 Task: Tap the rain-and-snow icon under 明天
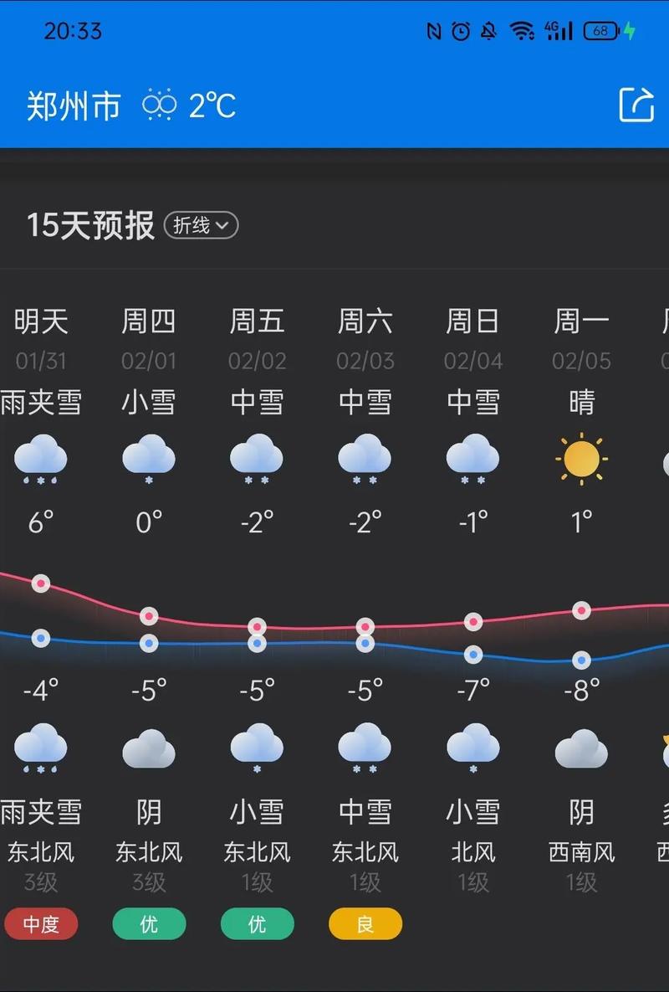pos(40,457)
